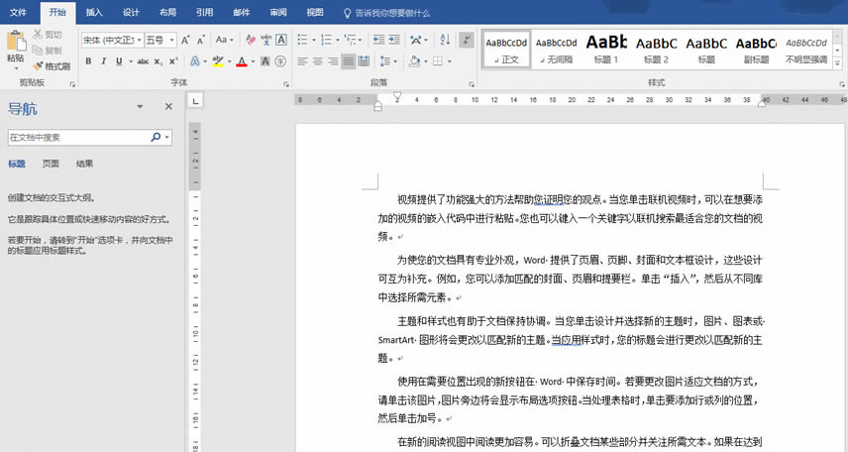Image resolution: width=848 pixels, height=452 pixels.
Task: Open the underline style dropdown arrow
Action: 131,61
